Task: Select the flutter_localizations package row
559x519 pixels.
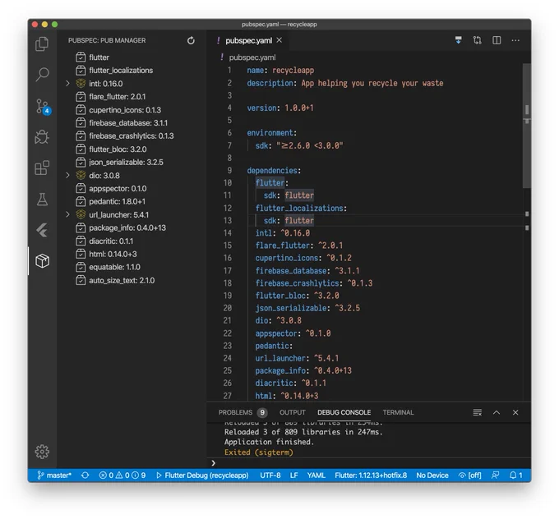Action: 132,71
